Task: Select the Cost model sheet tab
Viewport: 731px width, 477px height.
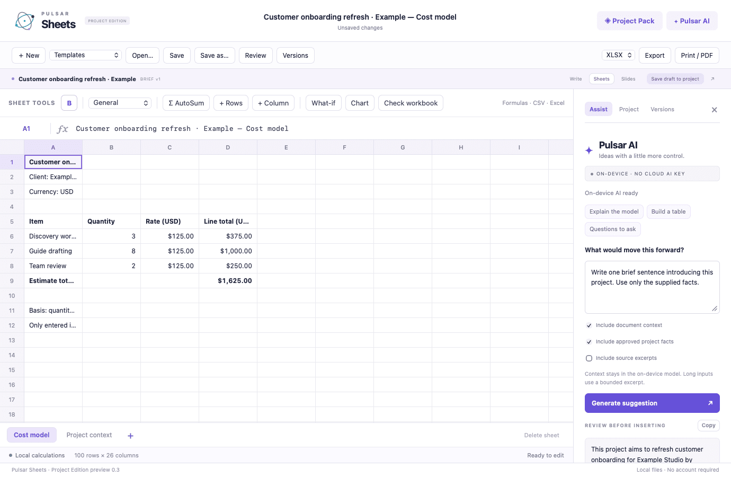Action: click(32, 435)
